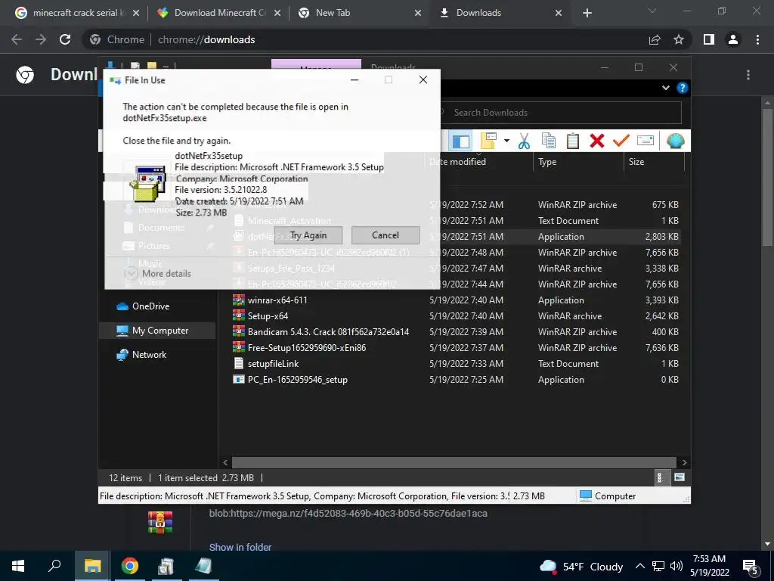Open notification center icon
Viewport: 774px width, 581px height.
pos(751,567)
